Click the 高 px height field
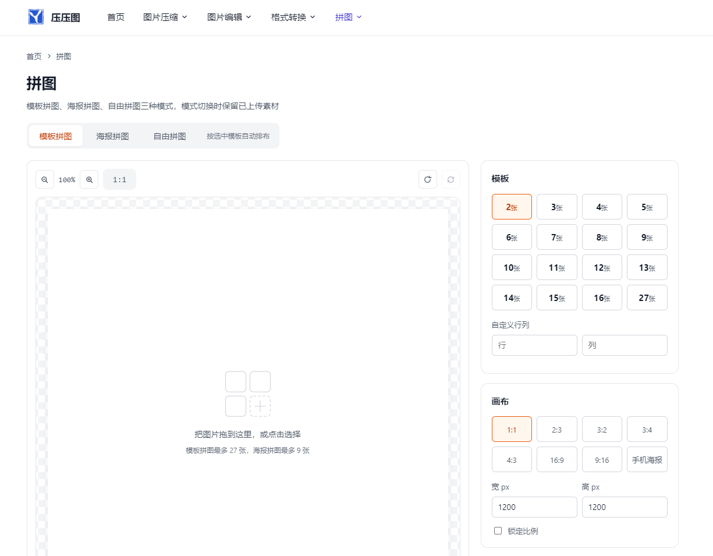The height and width of the screenshot is (556, 713). 625,507
